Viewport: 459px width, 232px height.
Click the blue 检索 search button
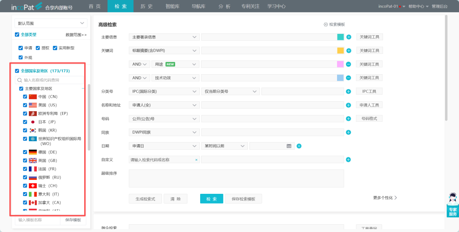tap(212, 198)
